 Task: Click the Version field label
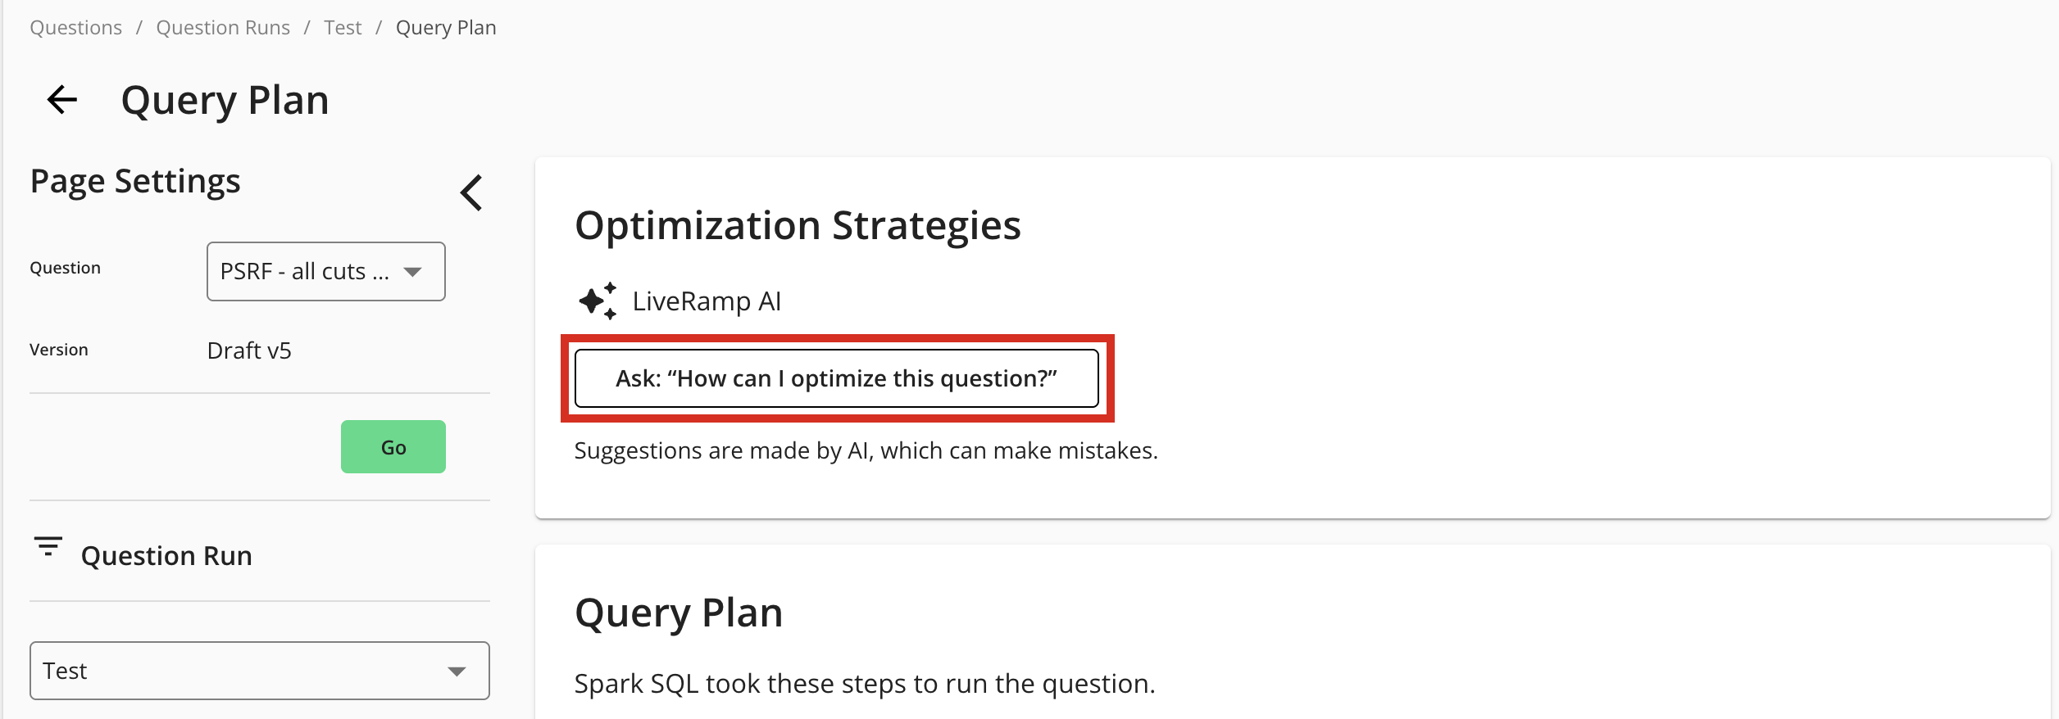[x=59, y=350]
